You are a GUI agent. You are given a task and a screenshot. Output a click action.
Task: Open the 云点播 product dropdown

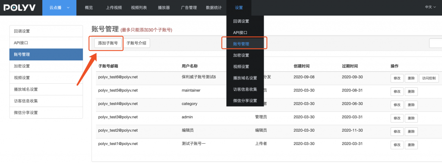click(59, 8)
